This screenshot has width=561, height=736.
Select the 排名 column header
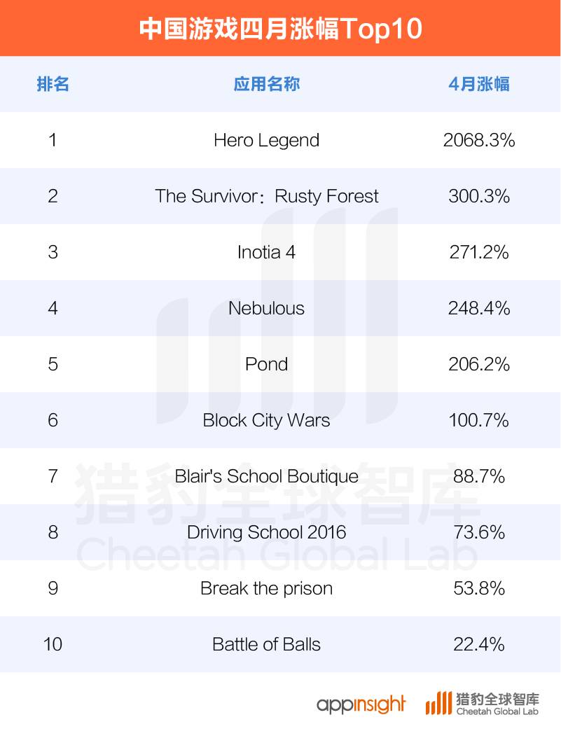(x=53, y=85)
